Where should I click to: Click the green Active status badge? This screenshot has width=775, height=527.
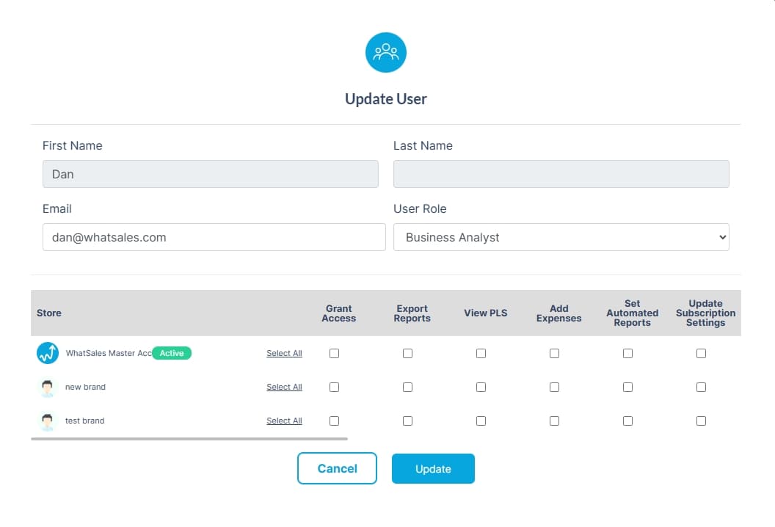172,353
